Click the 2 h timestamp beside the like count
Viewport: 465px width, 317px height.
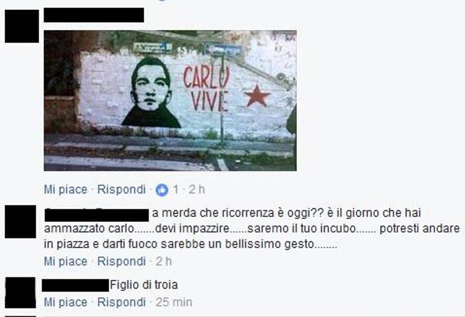tap(196, 190)
